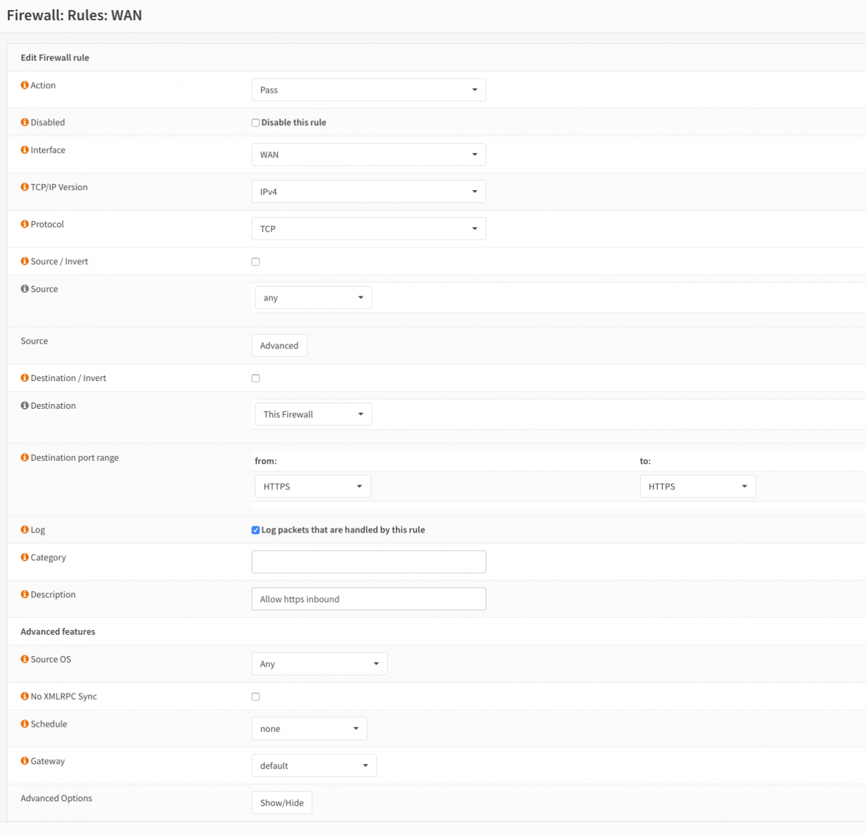Check the Disable this rule checkbox

[256, 123]
